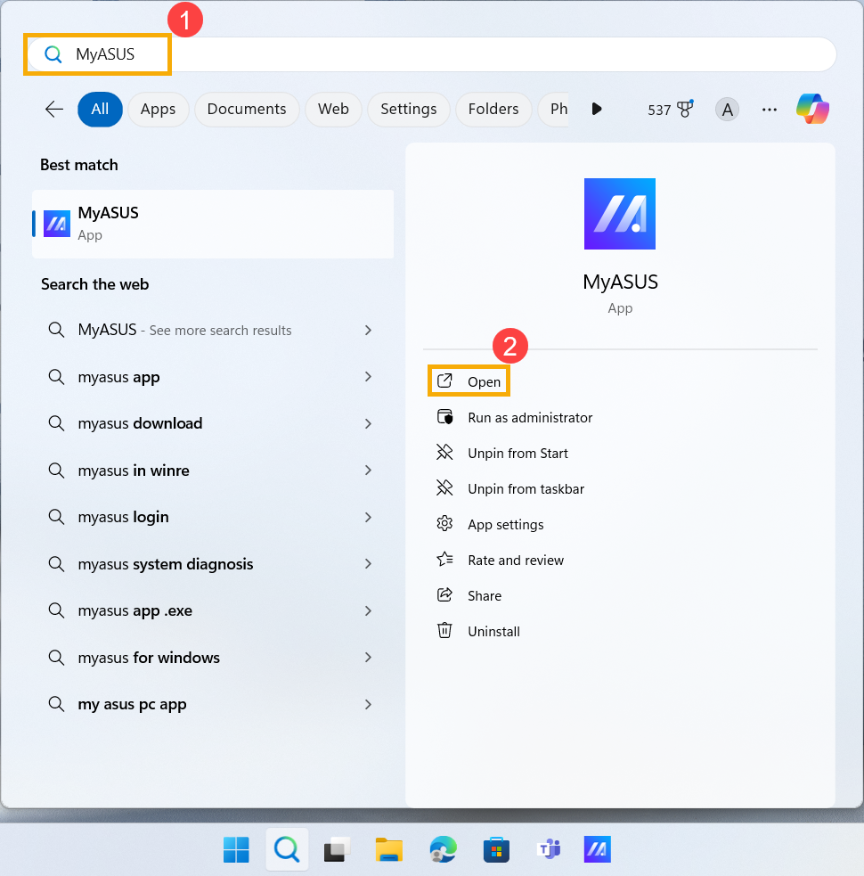
Task: Open the three-dot more options menu
Action: (x=770, y=110)
